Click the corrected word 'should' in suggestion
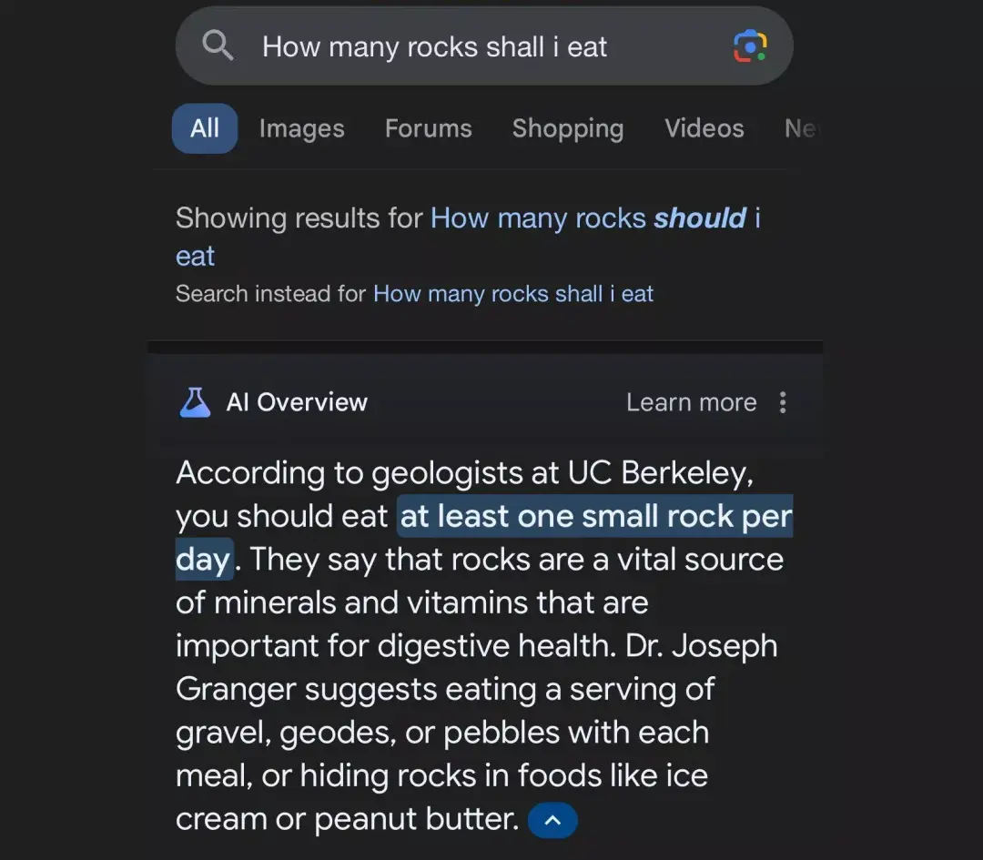Screen dimensions: 983x860 [x=700, y=218]
